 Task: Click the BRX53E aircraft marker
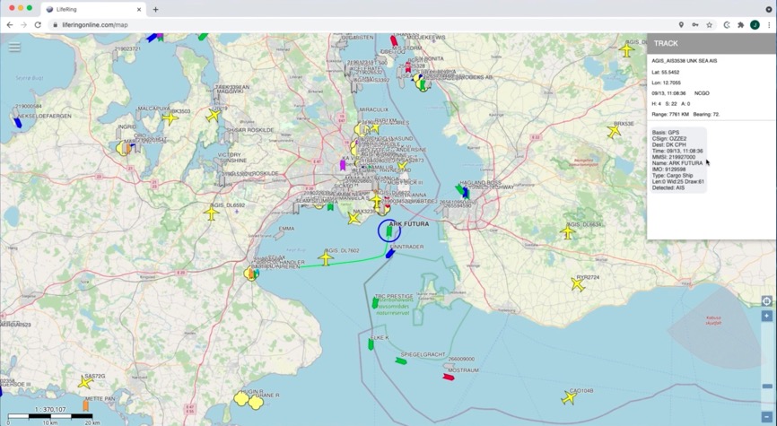[614, 132]
